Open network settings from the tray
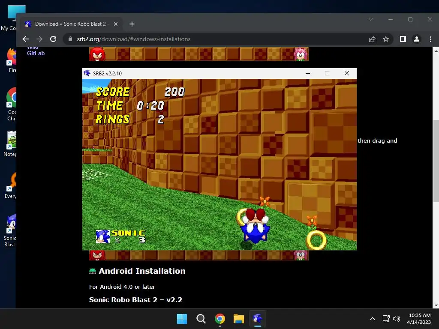439x329 pixels. [386, 319]
